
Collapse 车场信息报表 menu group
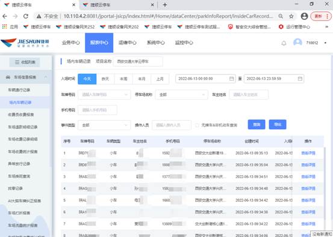[x=46, y=77]
